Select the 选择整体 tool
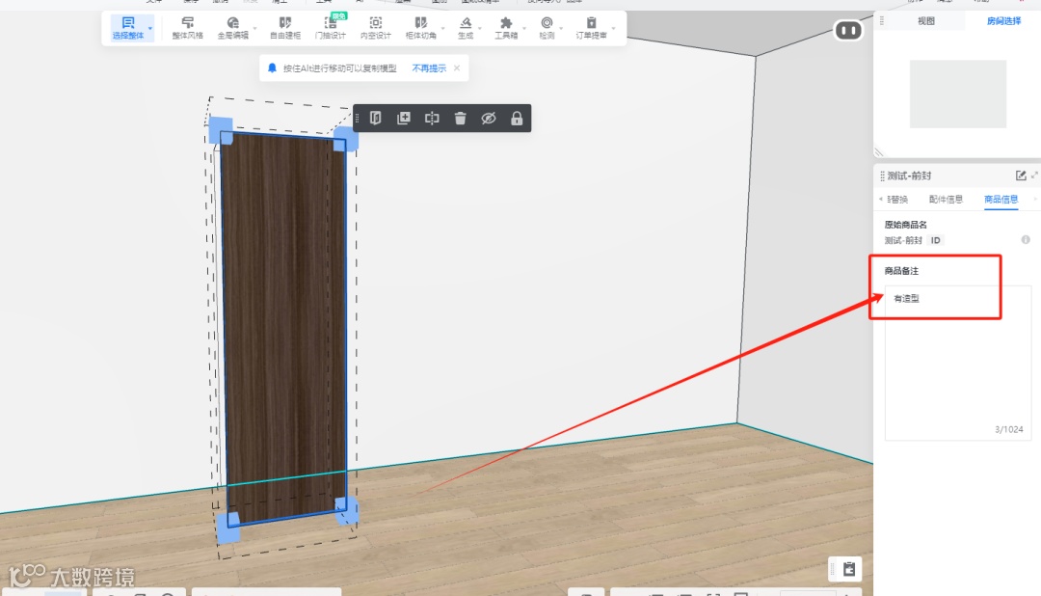Screen dimensions: 1041x596 click(127, 27)
